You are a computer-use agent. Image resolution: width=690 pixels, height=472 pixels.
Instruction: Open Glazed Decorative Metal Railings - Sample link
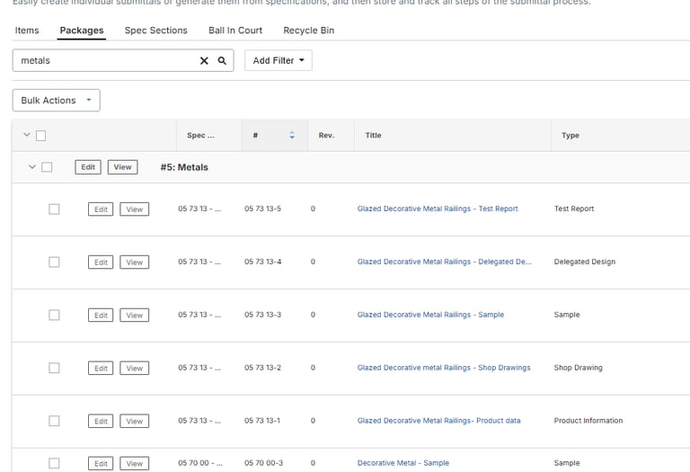pyautogui.click(x=430, y=316)
